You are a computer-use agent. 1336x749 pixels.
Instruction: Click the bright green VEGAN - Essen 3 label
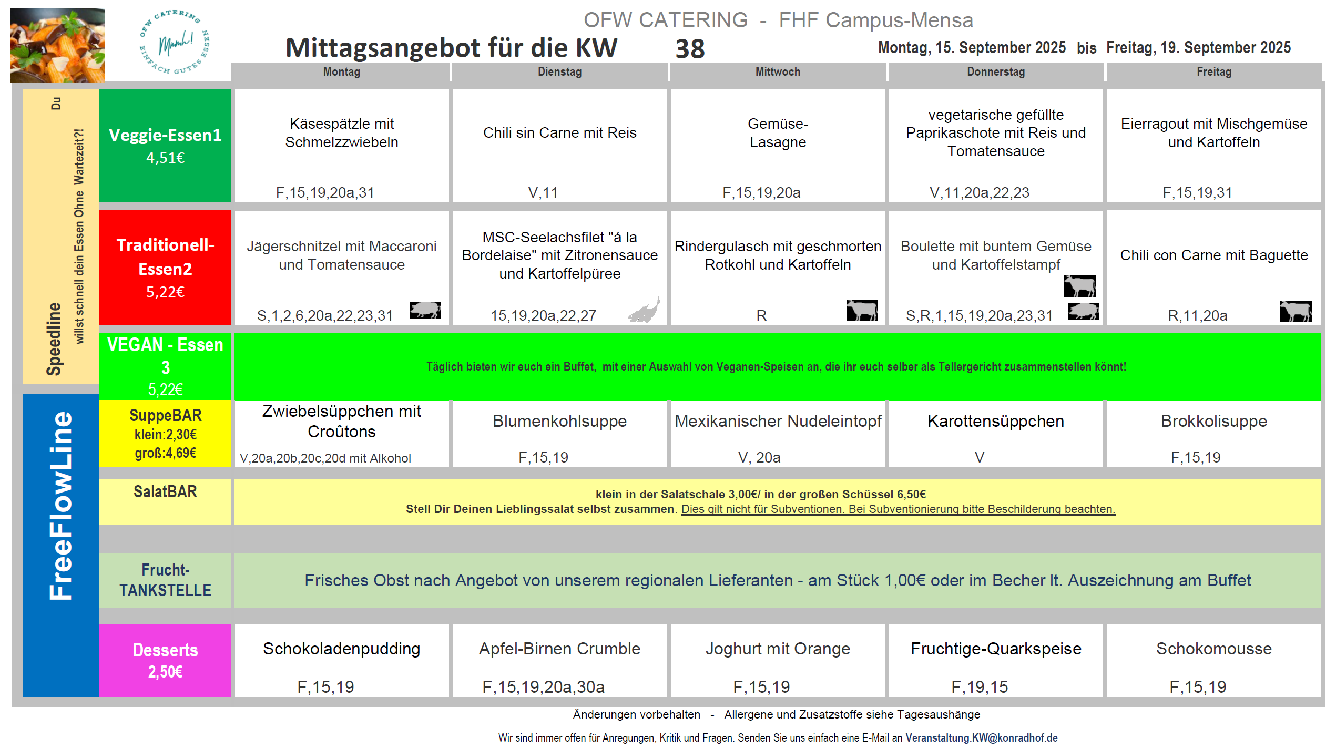pyautogui.click(x=165, y=366)
